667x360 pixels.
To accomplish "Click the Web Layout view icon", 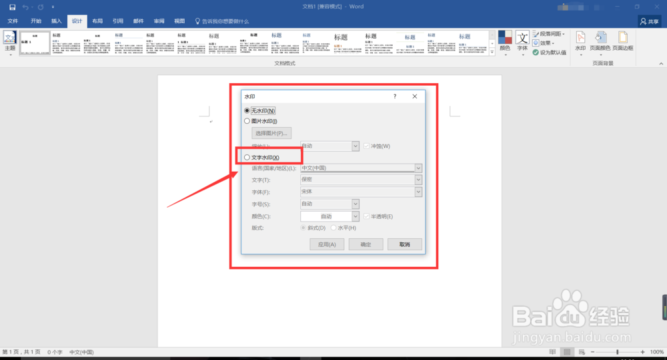I will [582, 352].
